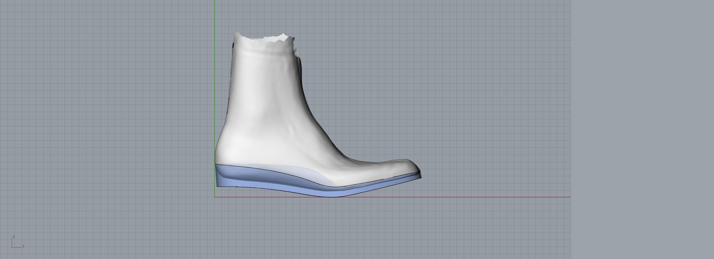Click empty grid left of the green axis

[107, 113]
